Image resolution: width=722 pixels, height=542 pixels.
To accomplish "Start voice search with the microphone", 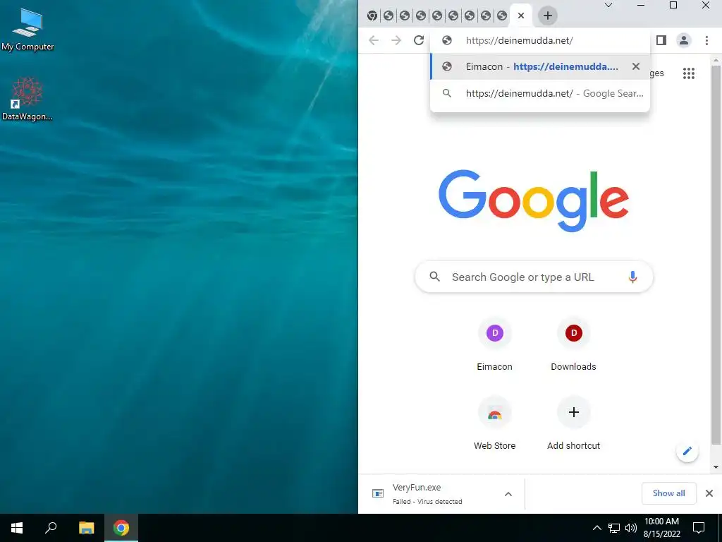I will [632, 277].
